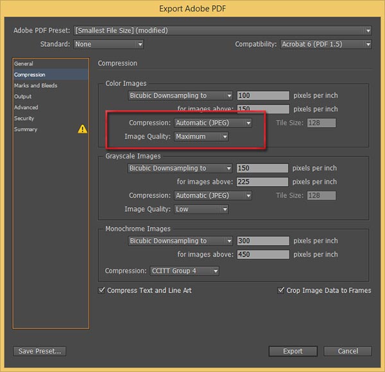Select the General category
The image size is (385, 372).
24,63
